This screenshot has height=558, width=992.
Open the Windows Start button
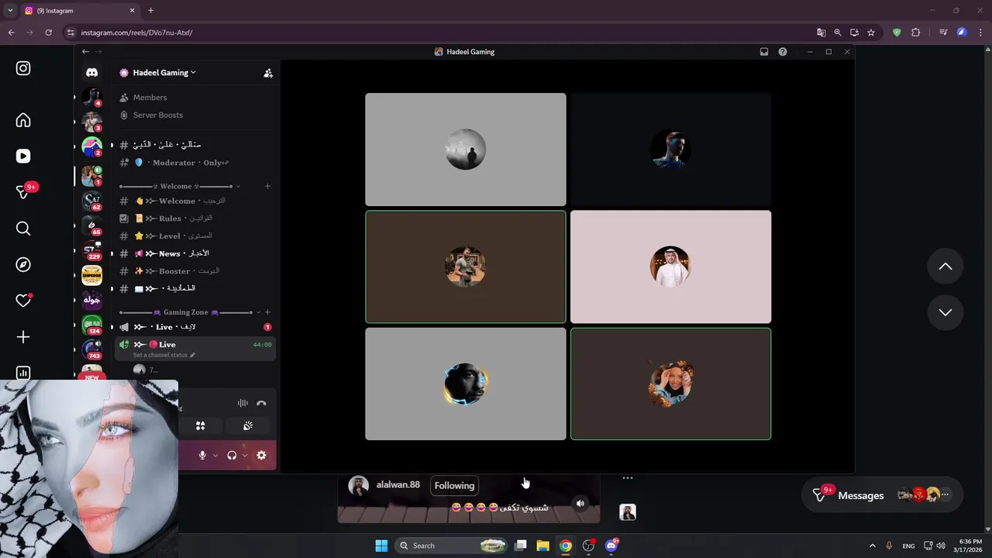(381, 546)
